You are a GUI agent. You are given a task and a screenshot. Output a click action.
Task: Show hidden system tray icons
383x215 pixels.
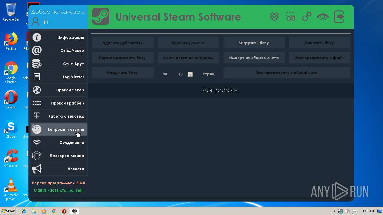(334, 211)
